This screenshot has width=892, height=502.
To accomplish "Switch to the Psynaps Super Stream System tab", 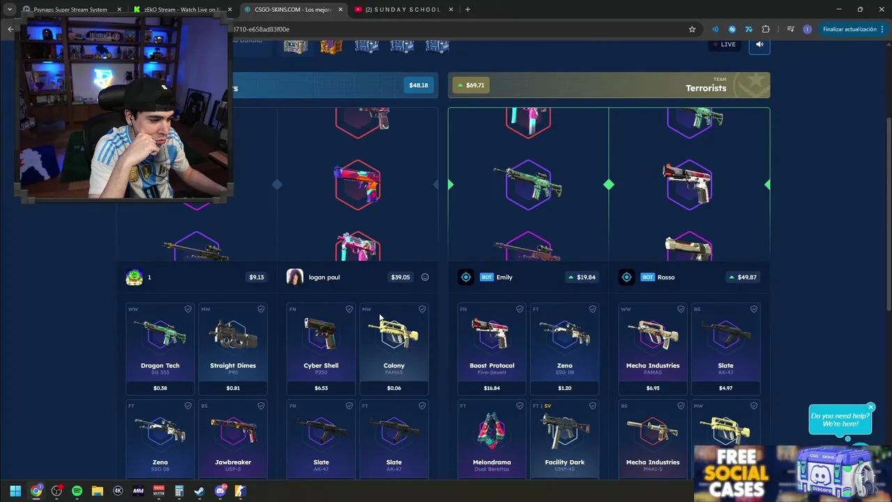I will (71, 10).
